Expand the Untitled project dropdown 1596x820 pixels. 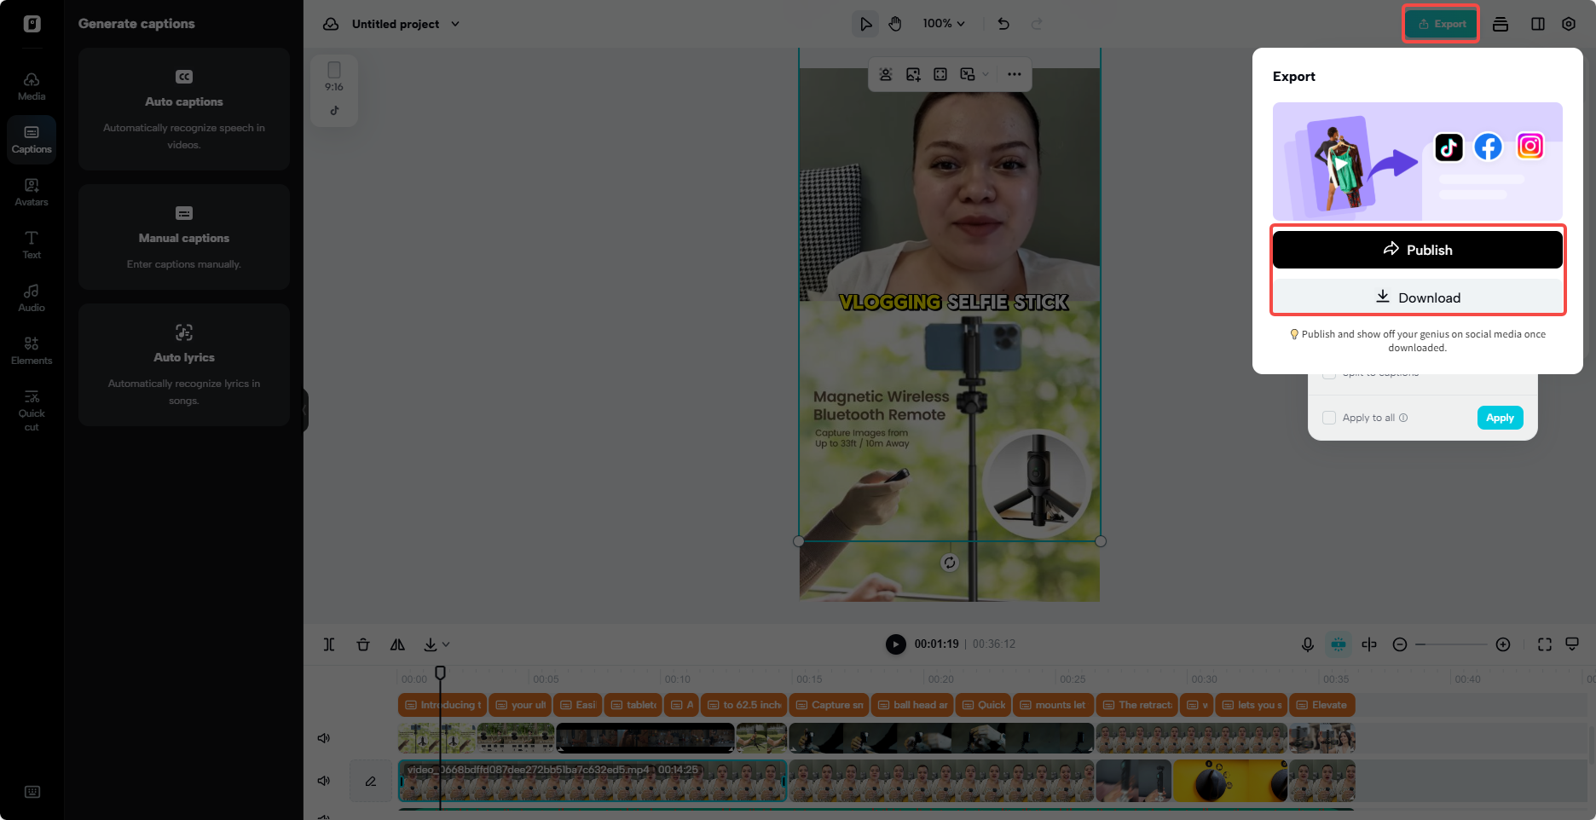coord(456,23)
